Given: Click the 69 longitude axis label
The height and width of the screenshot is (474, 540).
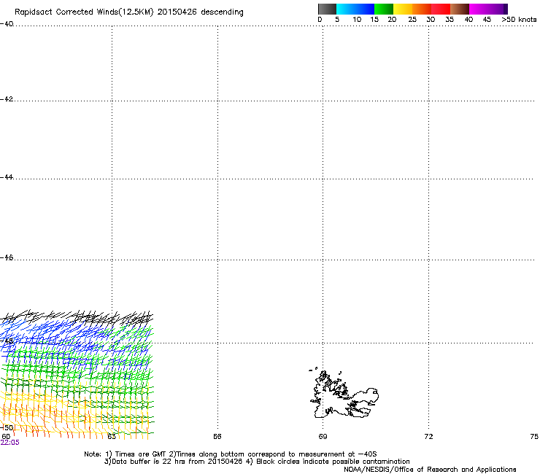Looking at the screenshot, I should (x=323, y=437).
